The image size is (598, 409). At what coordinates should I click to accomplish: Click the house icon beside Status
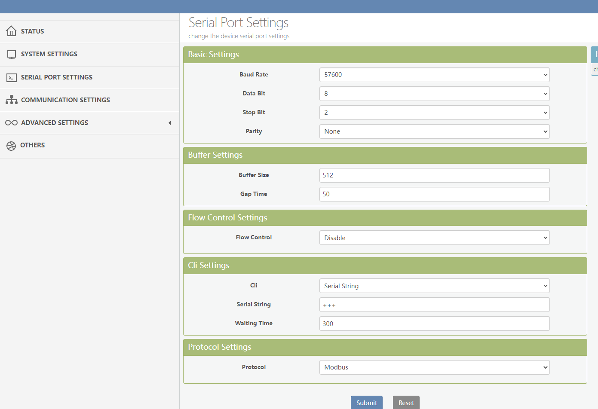[12, 31]
